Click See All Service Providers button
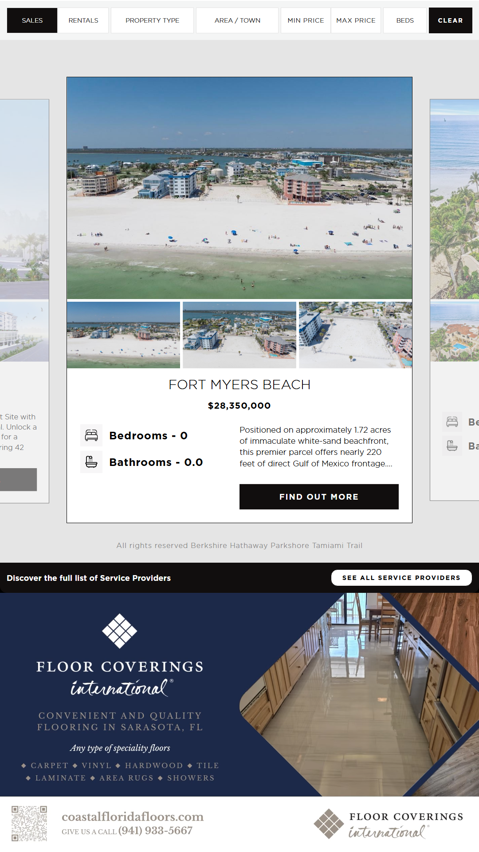 [401, 578]
